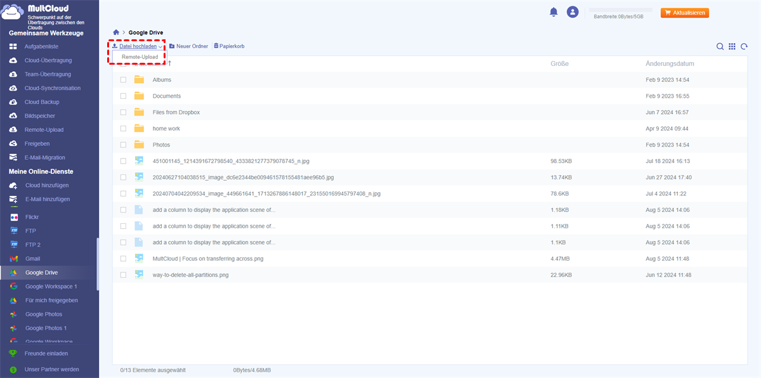Image resolution: width=761 pixels, height=378 pixels.
Task: Open Aufgabenliste in the sidebar
Action: tap(41, 47)
